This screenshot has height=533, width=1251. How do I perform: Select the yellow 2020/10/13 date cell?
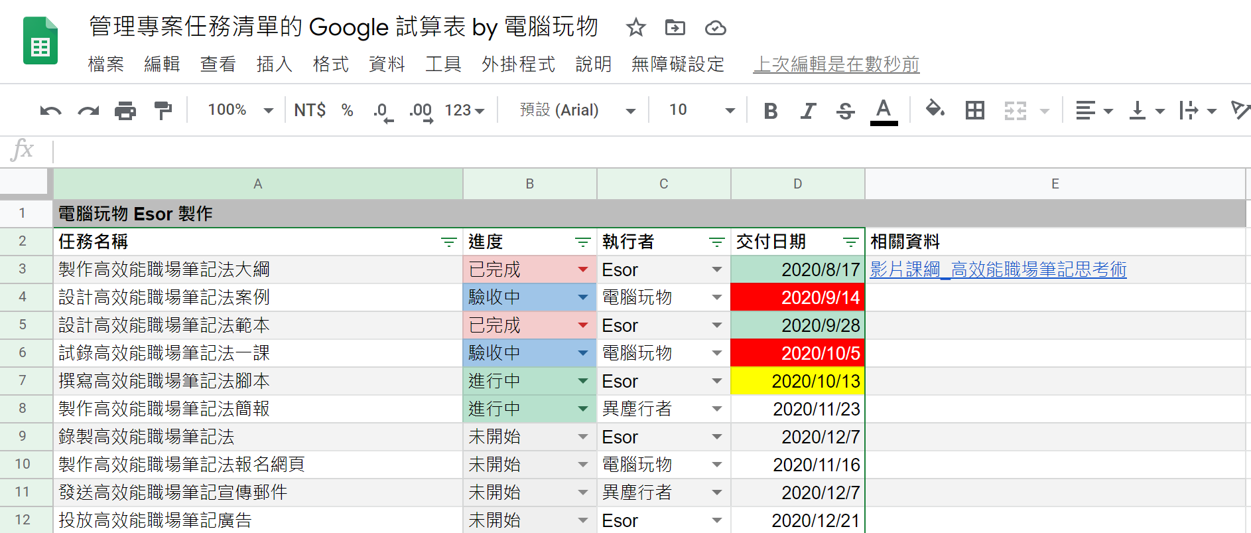click(x=798, y=381)
